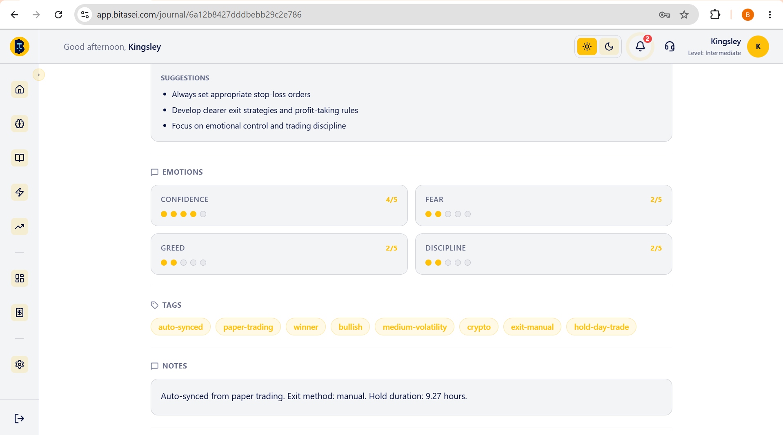This screenshot has width=783, height=435.
Task: Open the browser extensions puzzle icon
Action: point(715,15)
